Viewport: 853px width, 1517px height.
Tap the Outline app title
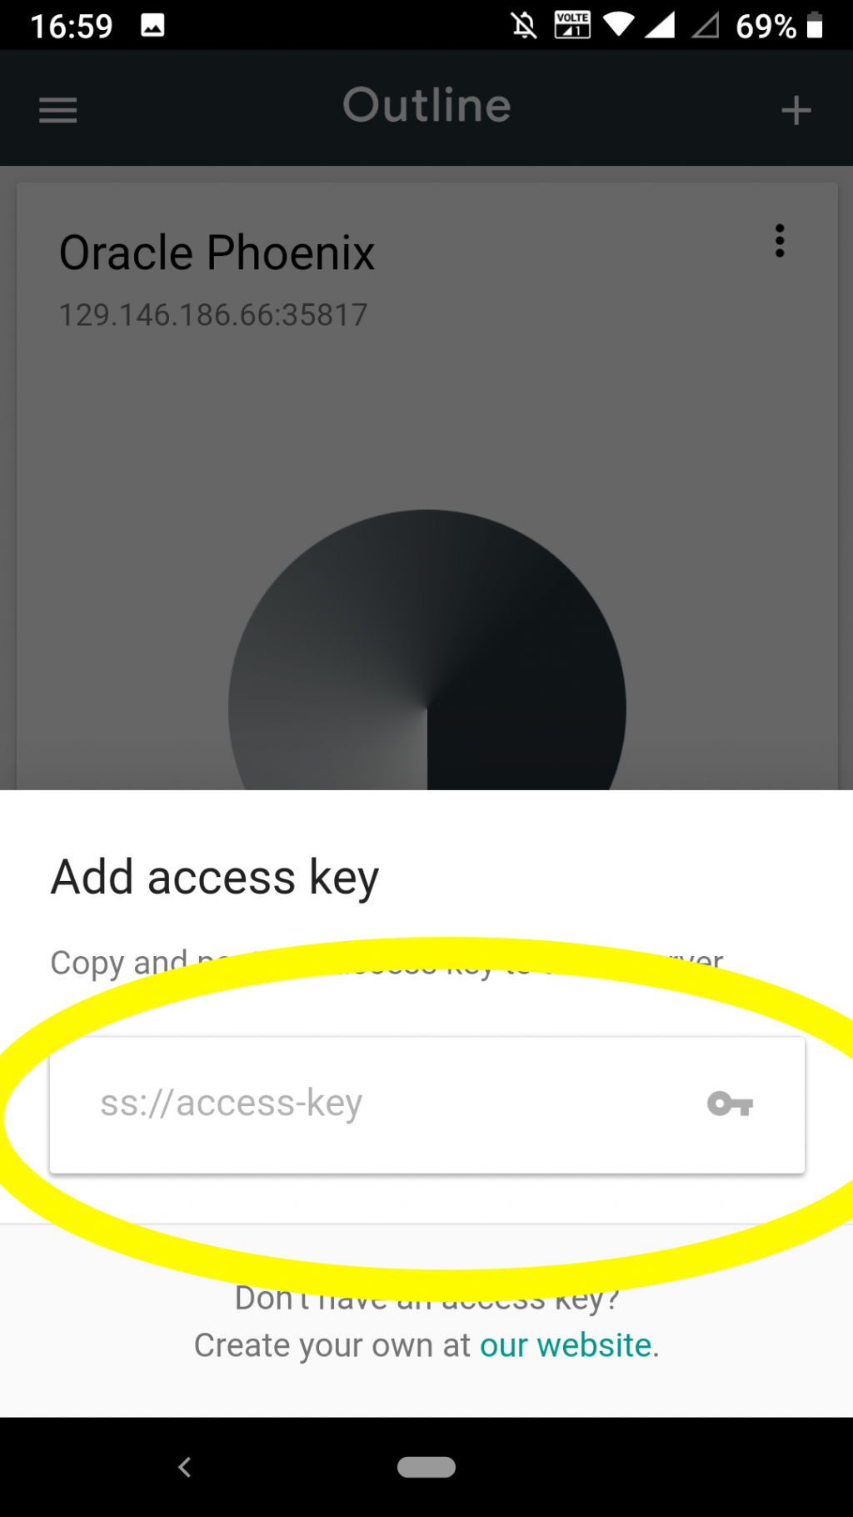(426, 106)
